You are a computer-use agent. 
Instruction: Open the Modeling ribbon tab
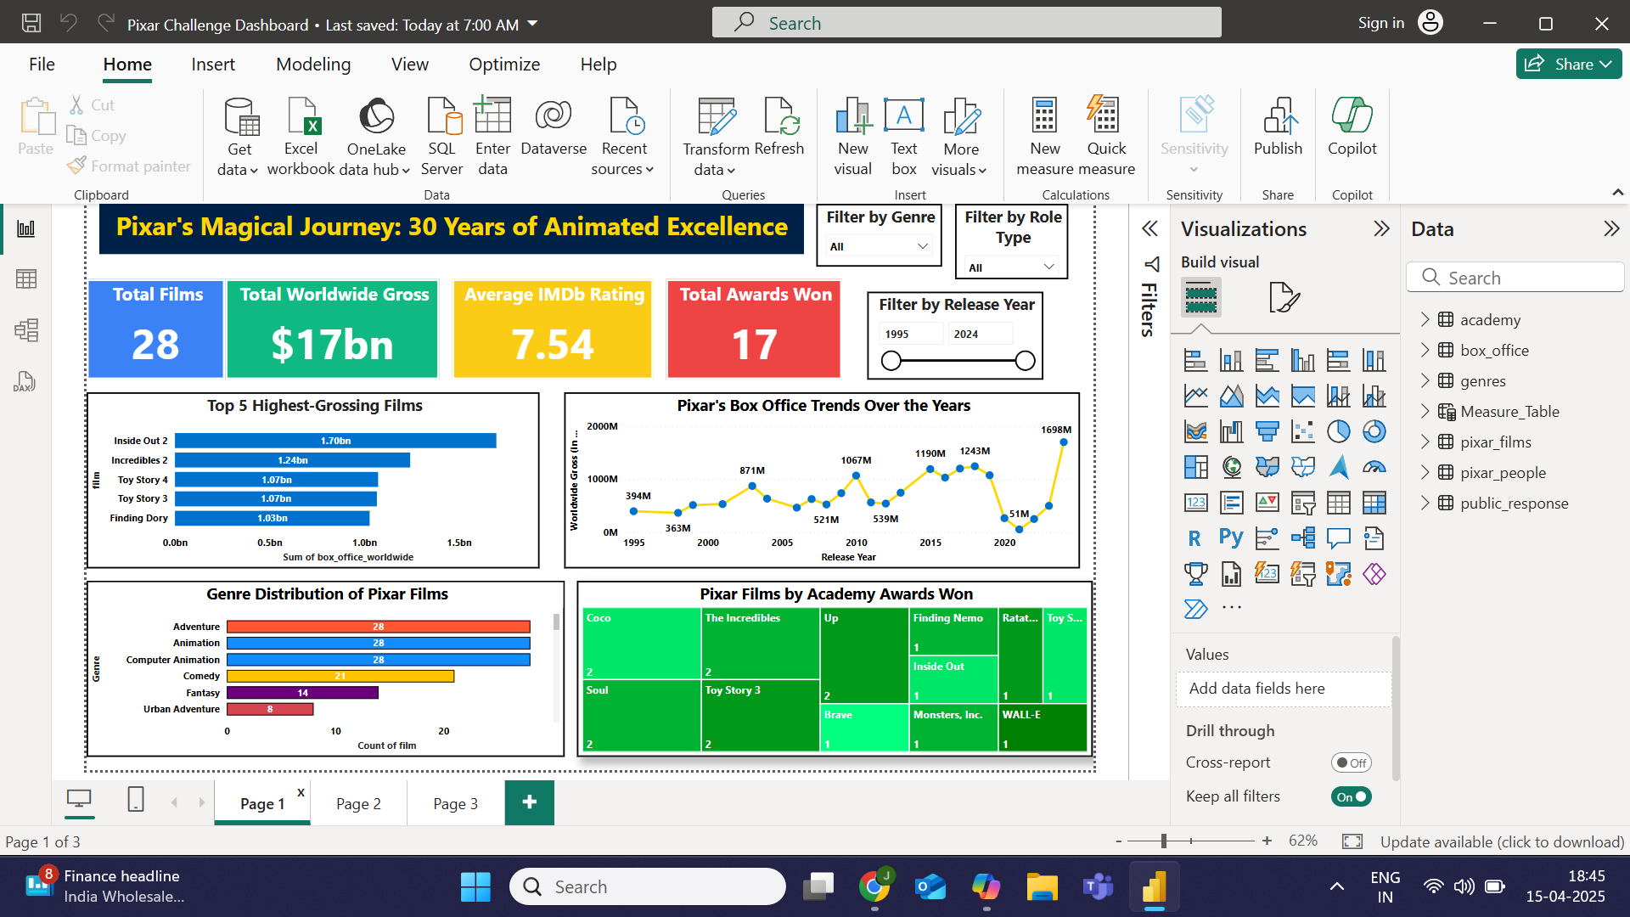point(313,65)
